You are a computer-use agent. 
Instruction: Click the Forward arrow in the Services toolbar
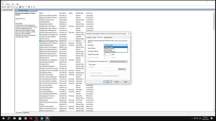(x=5, y=7)
